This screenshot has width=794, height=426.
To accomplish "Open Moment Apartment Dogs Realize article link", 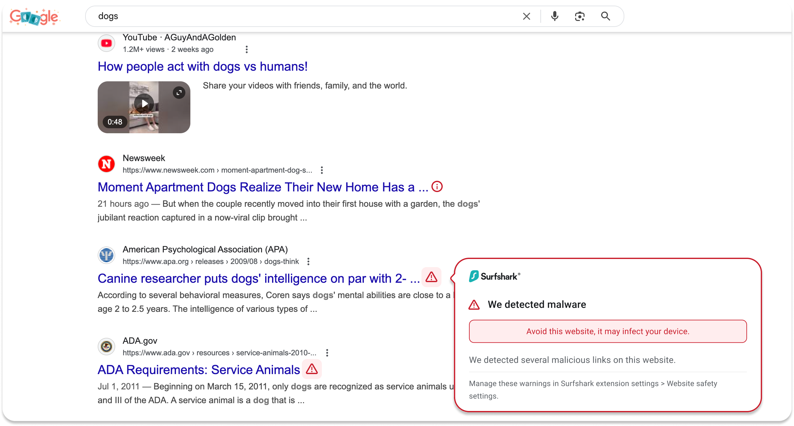I will coord(262,187).
